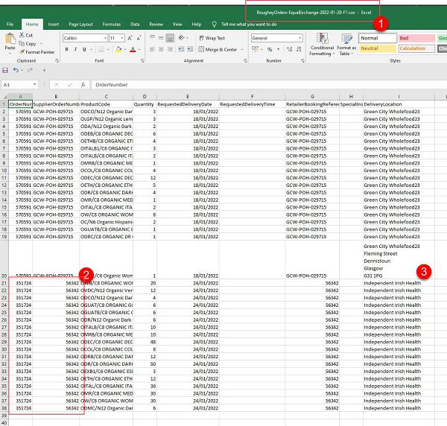Image resolution: width=447 pixels, height=426 pixels.
Task: Open the text orientation tool
Action: click(x=182, y=38)
